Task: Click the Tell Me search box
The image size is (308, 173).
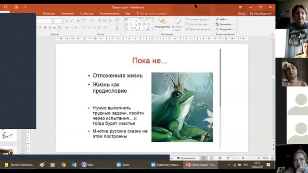Action: [x=152, y=13]
